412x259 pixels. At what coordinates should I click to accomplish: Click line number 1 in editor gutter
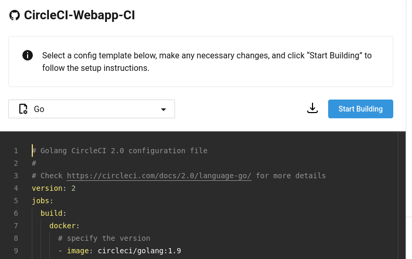[16, 151]
